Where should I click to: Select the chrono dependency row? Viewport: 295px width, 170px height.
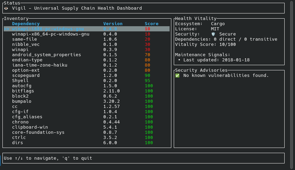pos(87,122)
